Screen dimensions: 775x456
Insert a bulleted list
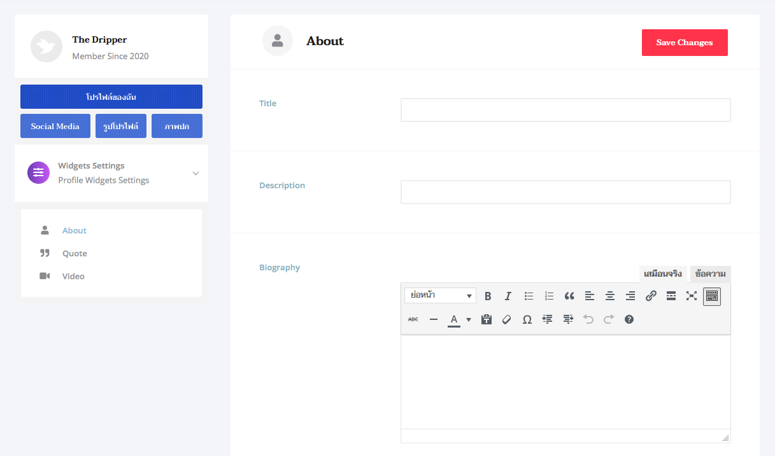[529, 296]
